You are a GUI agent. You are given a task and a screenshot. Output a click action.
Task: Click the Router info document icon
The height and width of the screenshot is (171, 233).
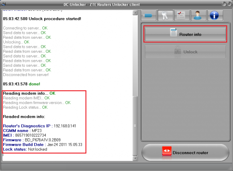click(x=174, y=32)
